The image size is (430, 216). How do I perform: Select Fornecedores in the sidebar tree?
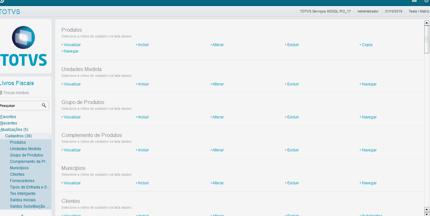22,181
